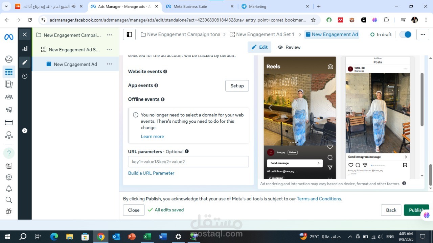This screenshot has width=433, height=243.
Task: Click Send Instagram message in Posts preview
Action: point(378,157)
